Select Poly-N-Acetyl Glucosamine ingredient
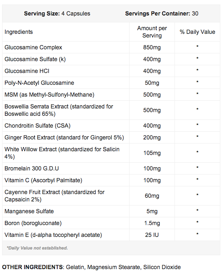The image size is (224, 274). click(39, 83)
